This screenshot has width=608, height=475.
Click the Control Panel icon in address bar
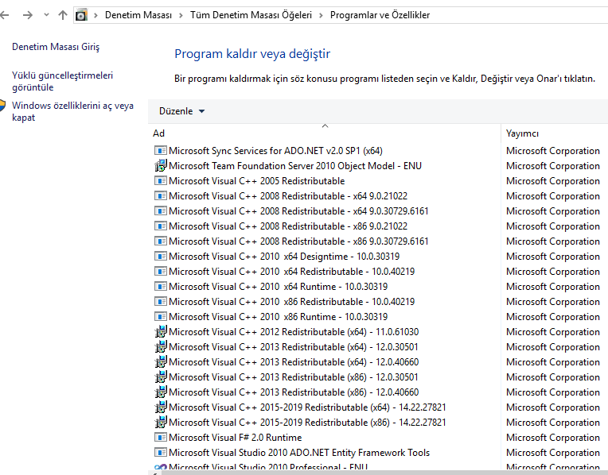[x=81, y=15]
